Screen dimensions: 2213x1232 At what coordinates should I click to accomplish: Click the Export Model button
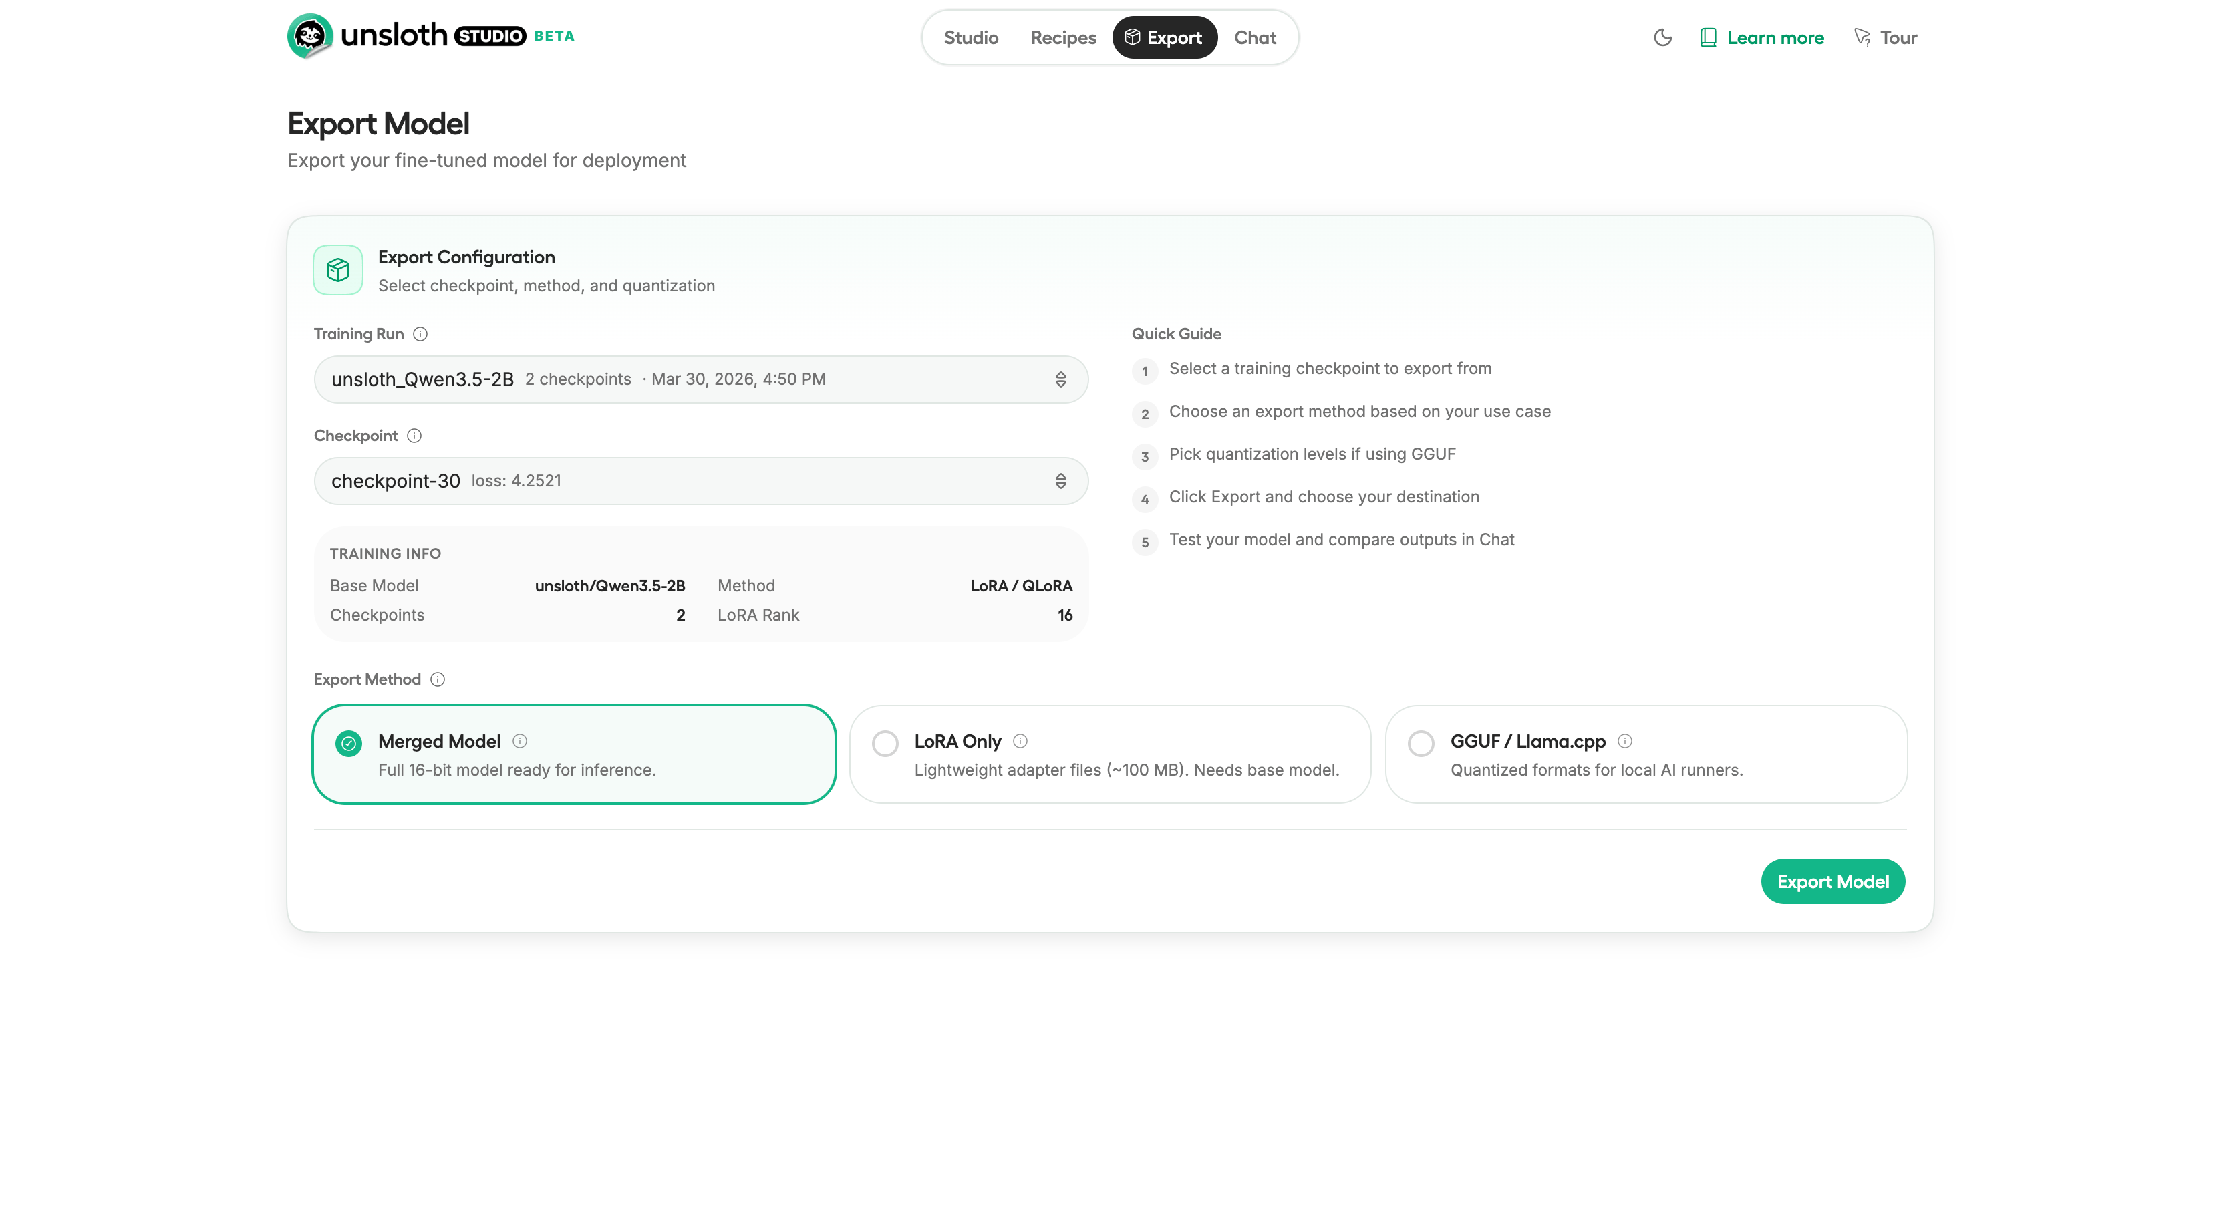tap(1832, 881)
